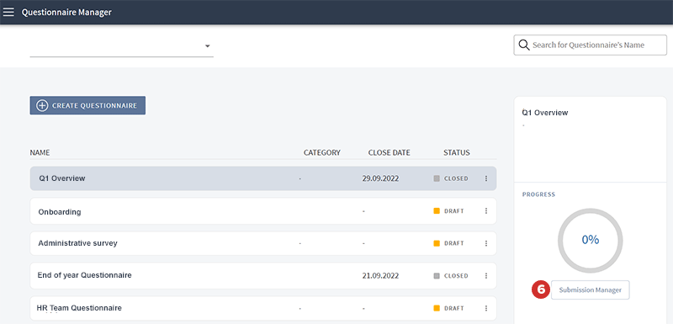Open three-dot menu for Q1 Overview
Viewport: 673px width, 324px height.
click(x=486, y=178)
